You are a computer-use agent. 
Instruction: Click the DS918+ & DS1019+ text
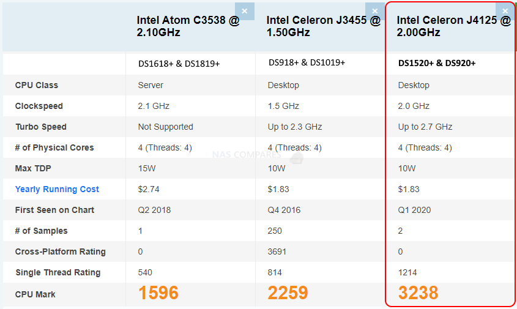pos(307,62)
